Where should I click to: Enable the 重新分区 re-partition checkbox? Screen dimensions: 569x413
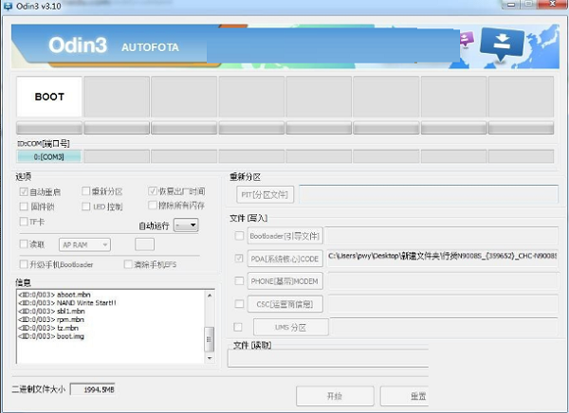click(85, 191)
